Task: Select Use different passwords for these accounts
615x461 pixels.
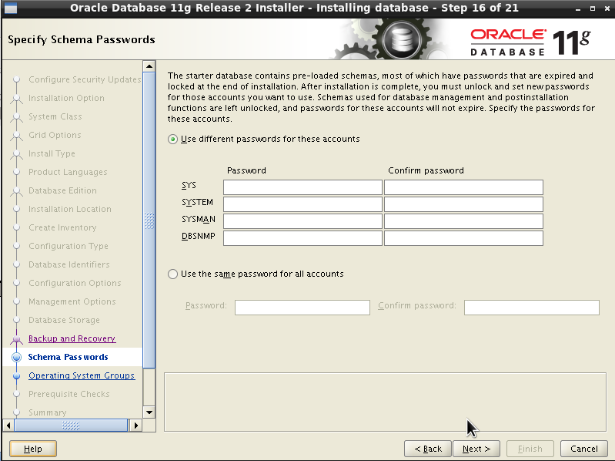Action: pos(172,140)
